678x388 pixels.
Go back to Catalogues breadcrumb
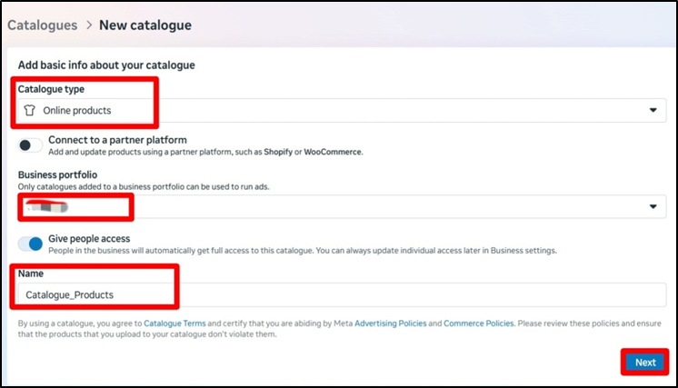tap(42, 25)
